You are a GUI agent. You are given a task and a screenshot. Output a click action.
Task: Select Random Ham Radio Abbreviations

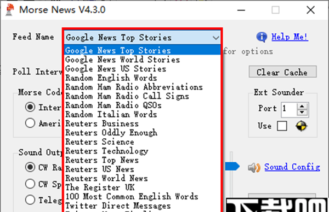[142, 87]
